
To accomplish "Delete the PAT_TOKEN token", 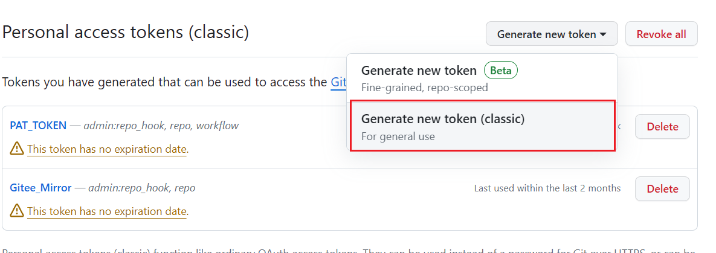I will coord(662,127).
